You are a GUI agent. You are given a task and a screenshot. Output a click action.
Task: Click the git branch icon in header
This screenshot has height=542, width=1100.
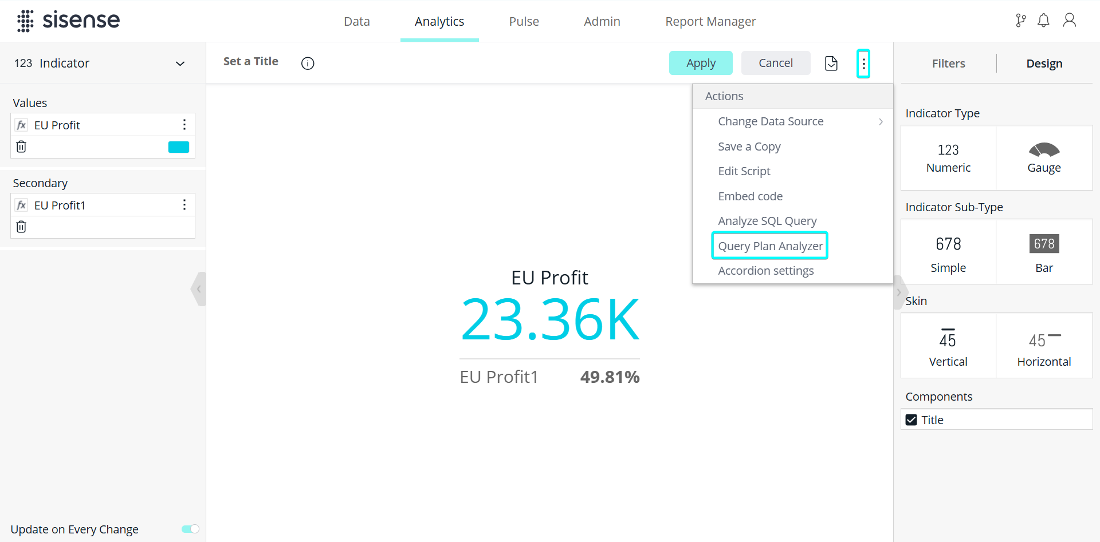(1020, 21)
